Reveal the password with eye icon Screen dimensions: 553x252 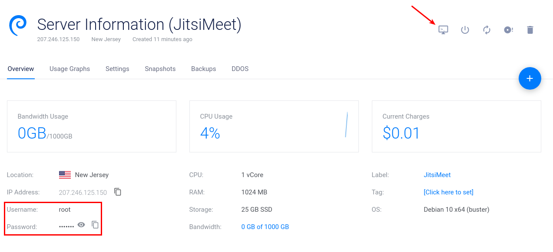81,225
